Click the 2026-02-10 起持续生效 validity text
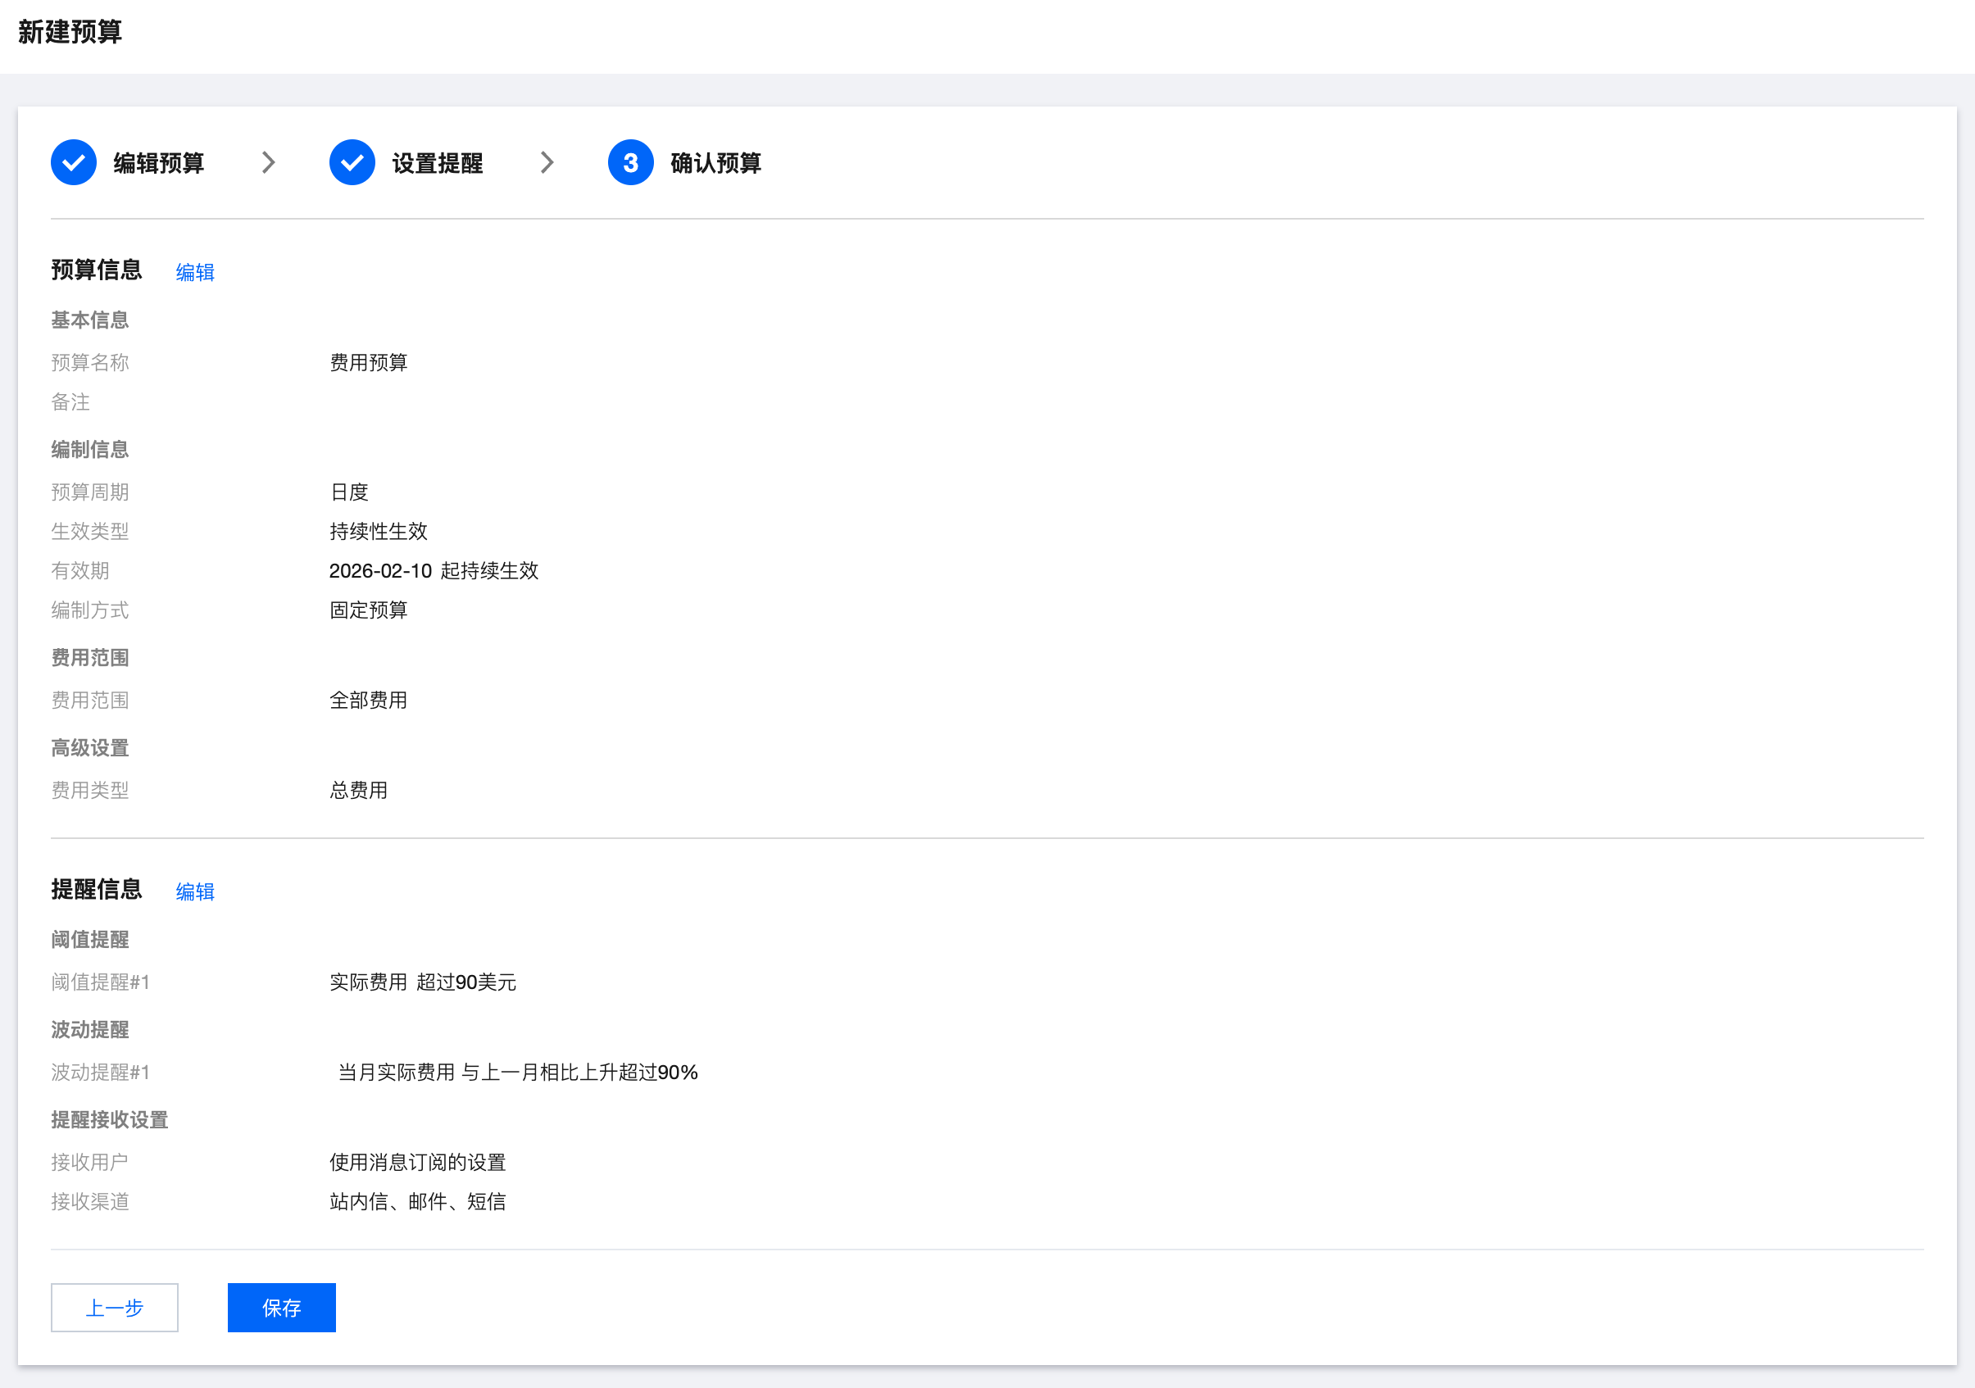The image size is (1975, 1388). tap(434, 571)
